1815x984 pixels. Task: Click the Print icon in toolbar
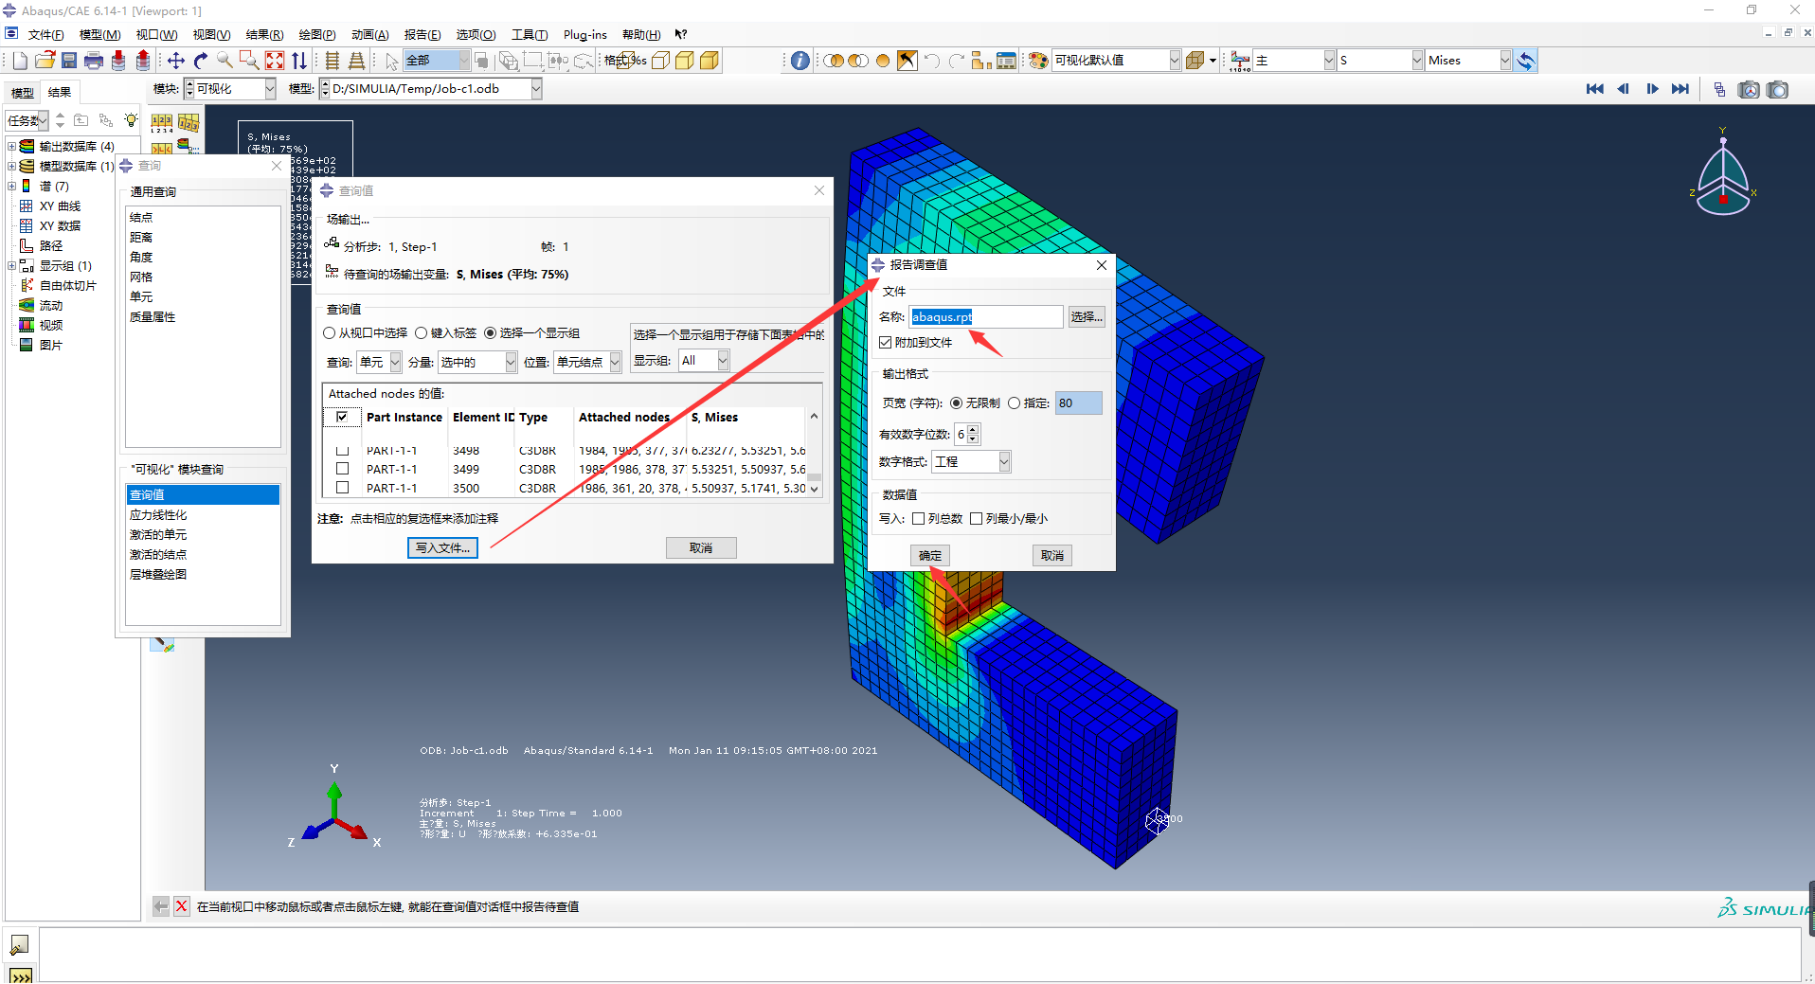(94, 61)
